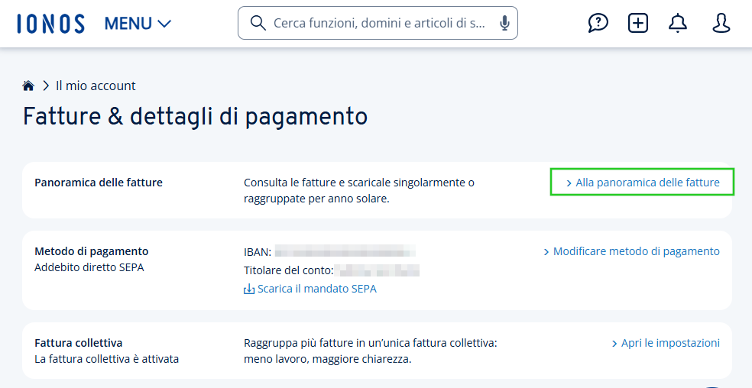Click 'Addebito diretto SEPA' text
Screen dimensions: 752x388
89,267
